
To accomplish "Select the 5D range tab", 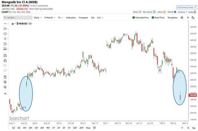I will pos(19,128).
